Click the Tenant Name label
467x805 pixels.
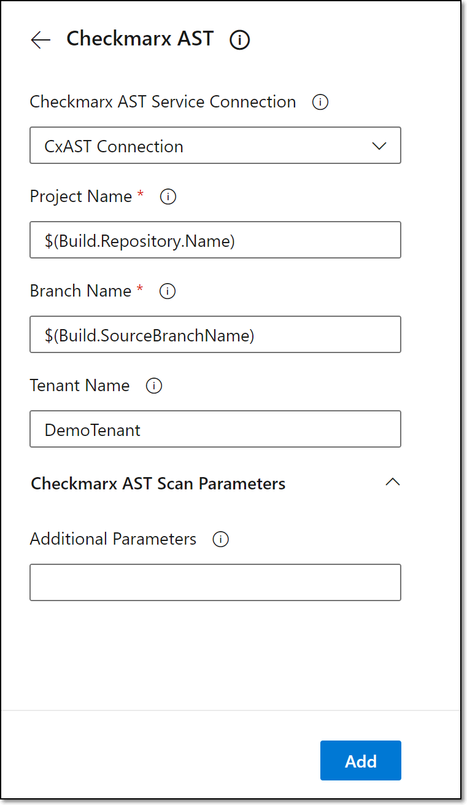pos(80,386)
